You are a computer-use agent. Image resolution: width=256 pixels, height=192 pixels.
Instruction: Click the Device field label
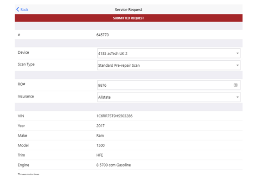(23, 52)
